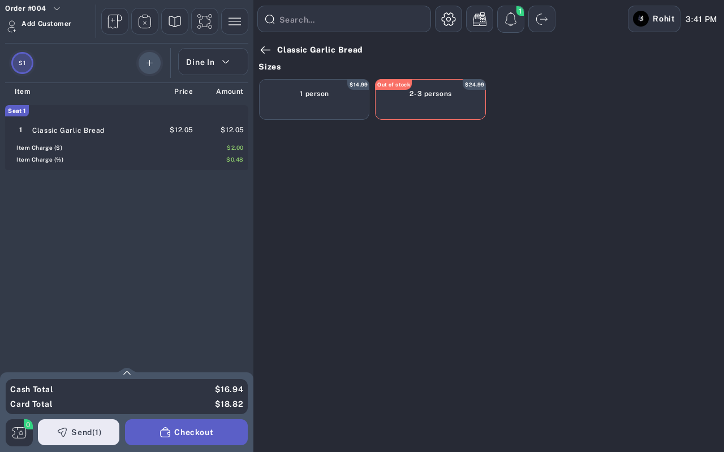Open the hamburger menu
The image size is (724, 452).
tap(235, 21)
